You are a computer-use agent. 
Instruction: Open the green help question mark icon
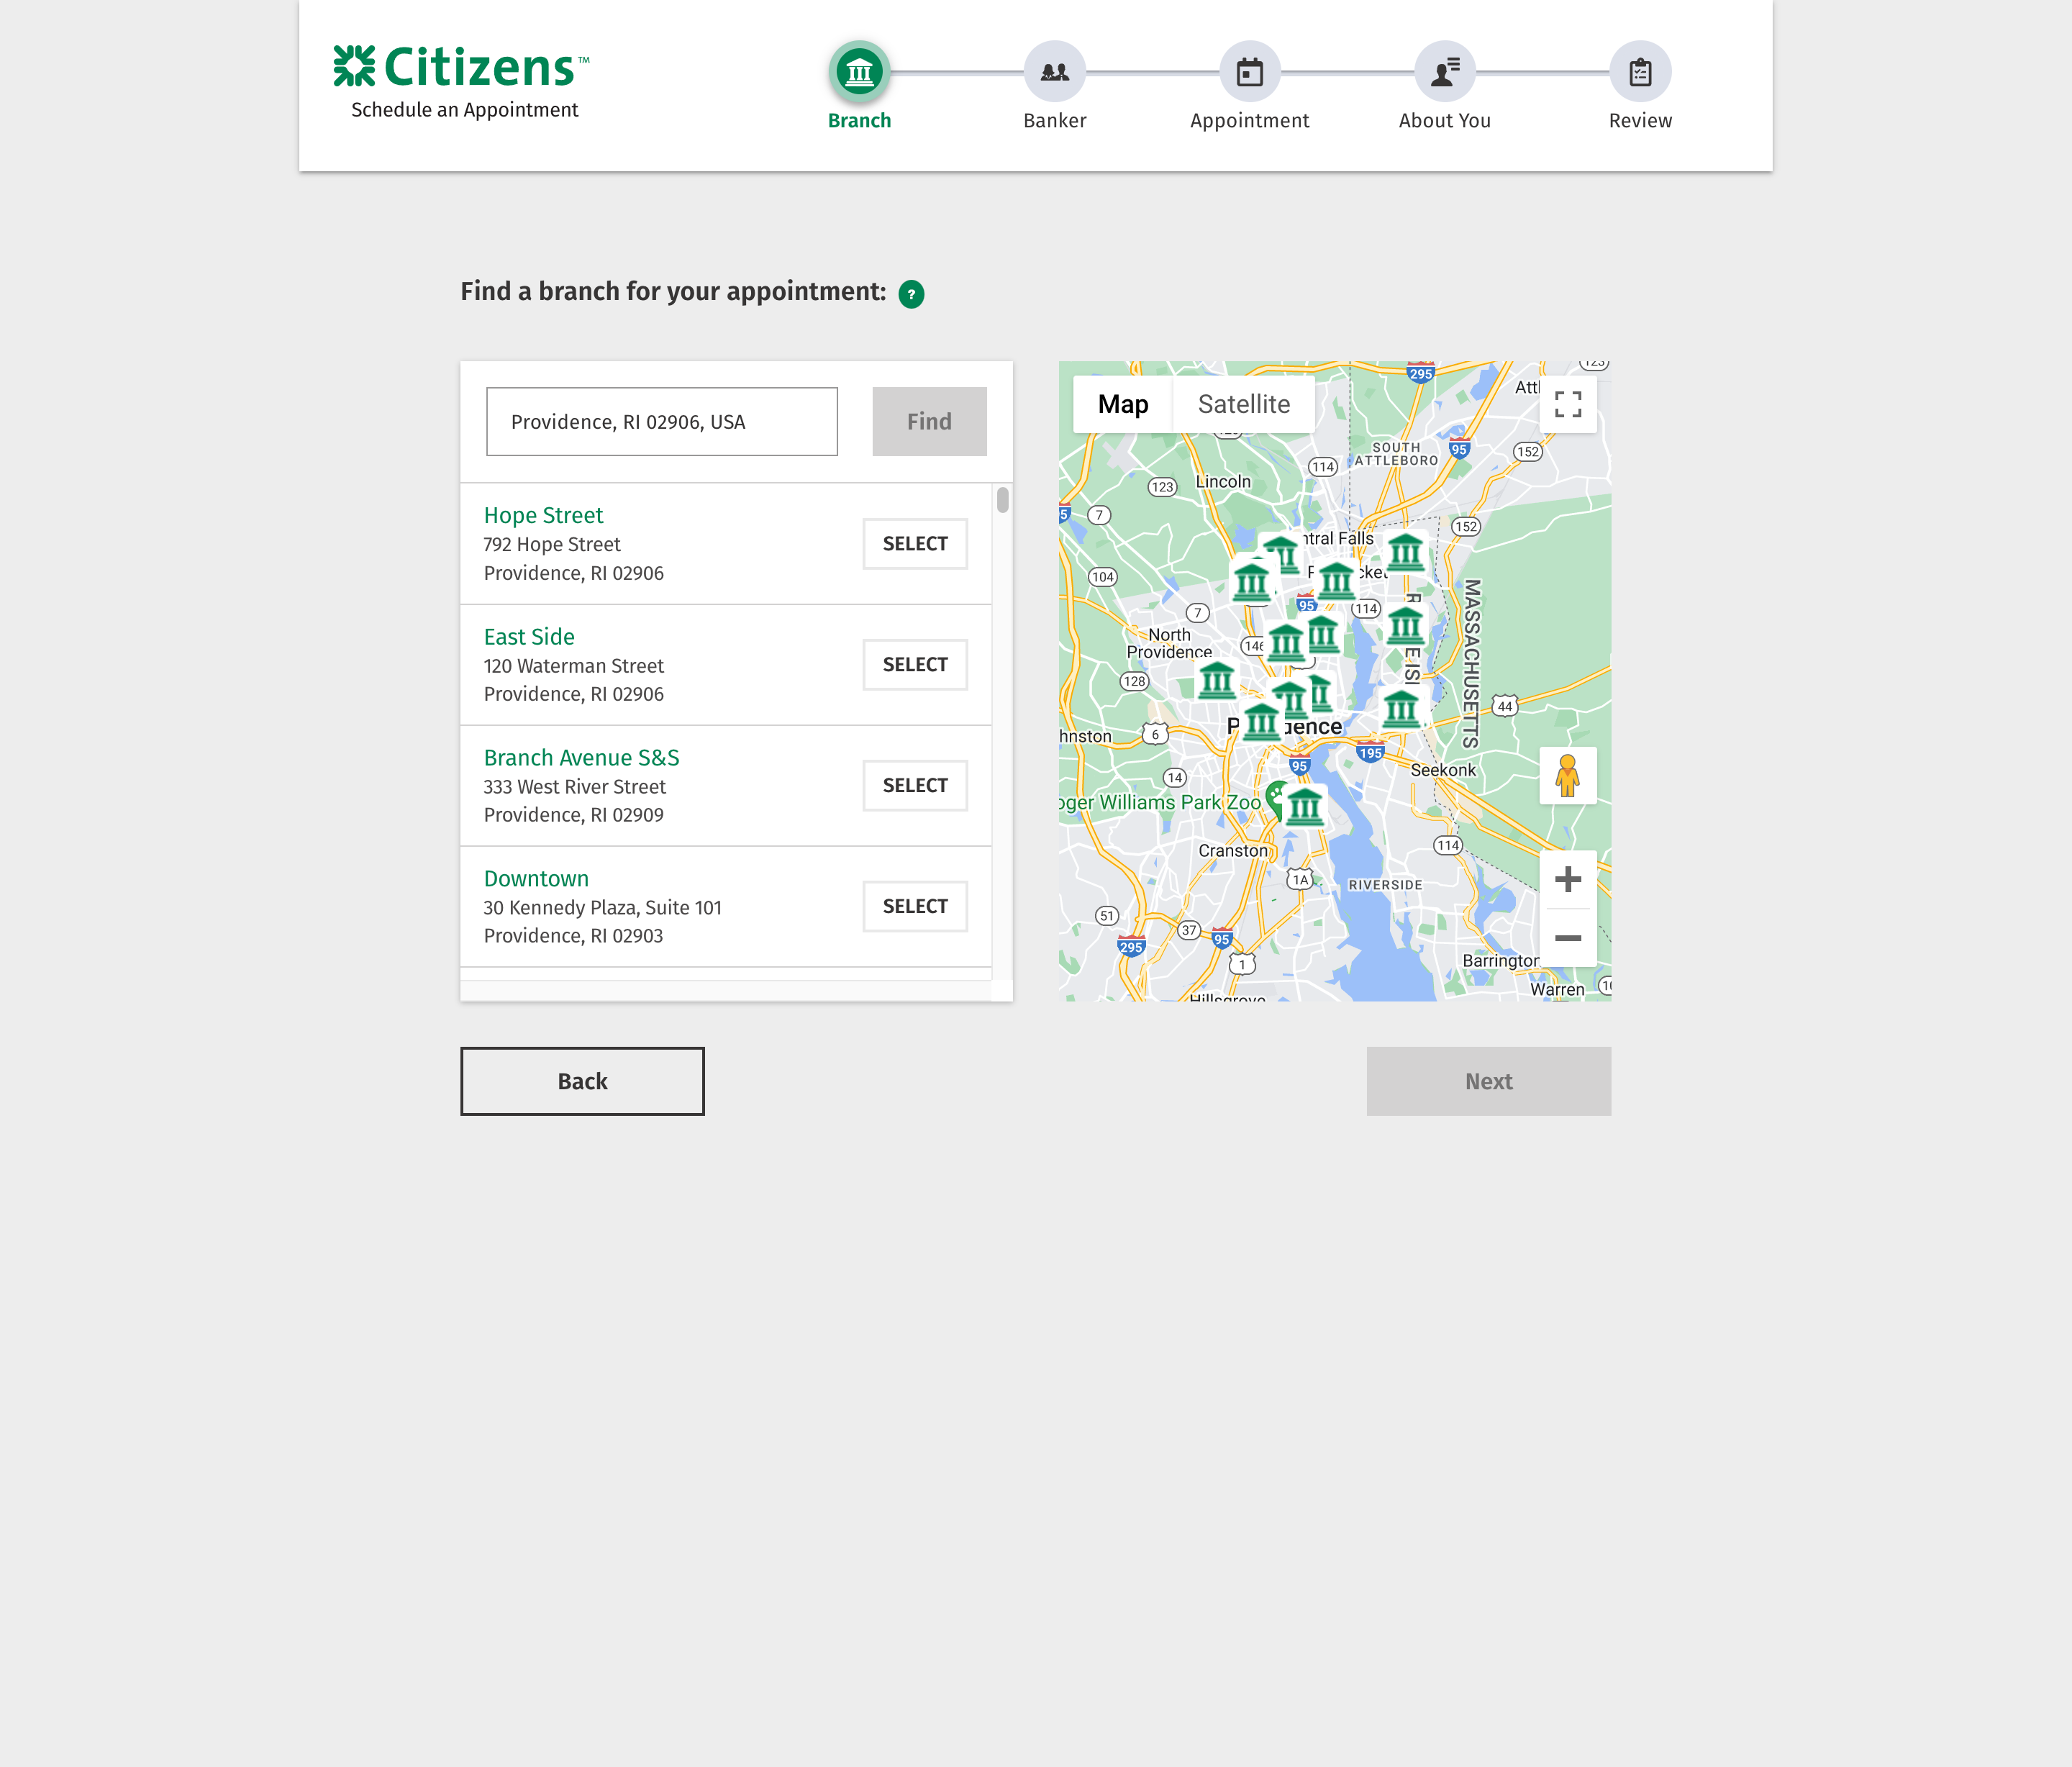pyautogui.click(x=911, y=294)
